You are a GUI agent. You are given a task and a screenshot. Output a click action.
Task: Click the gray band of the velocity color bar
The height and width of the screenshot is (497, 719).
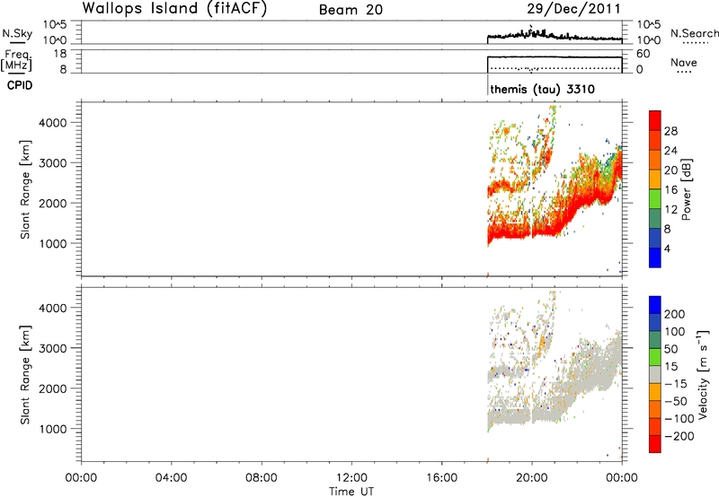click(x=655, y=373)
